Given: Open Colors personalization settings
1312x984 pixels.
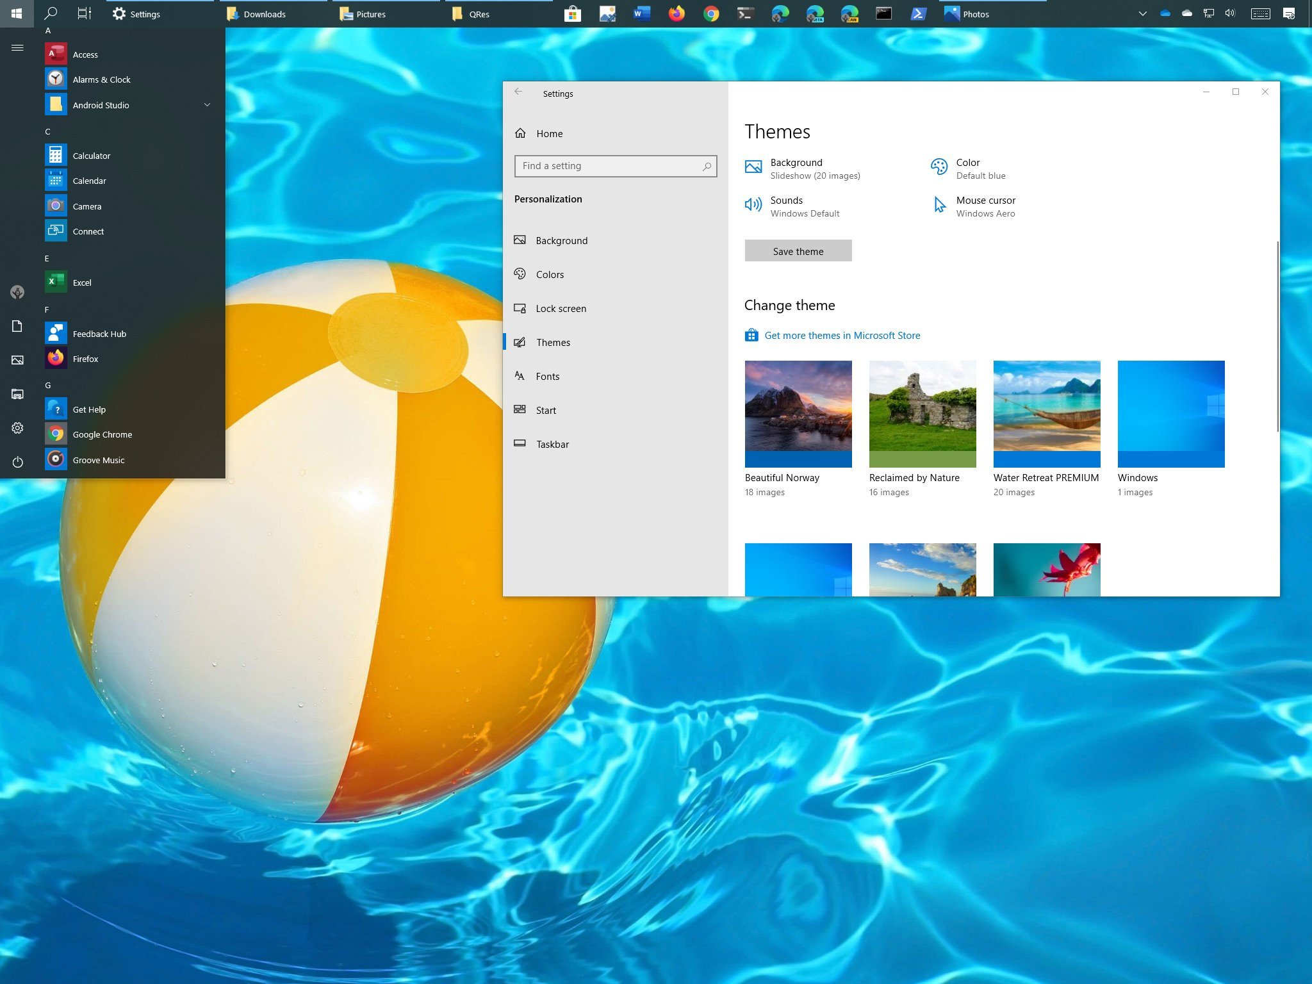Looking at the screenshot, I should (x=548, y=274).
